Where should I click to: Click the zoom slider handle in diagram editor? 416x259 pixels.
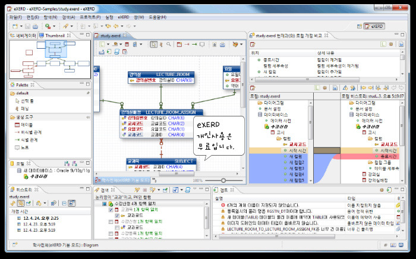coord(223,180)
